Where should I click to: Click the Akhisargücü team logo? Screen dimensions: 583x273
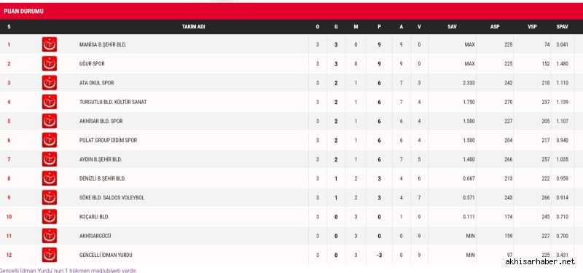click(49, 236)
